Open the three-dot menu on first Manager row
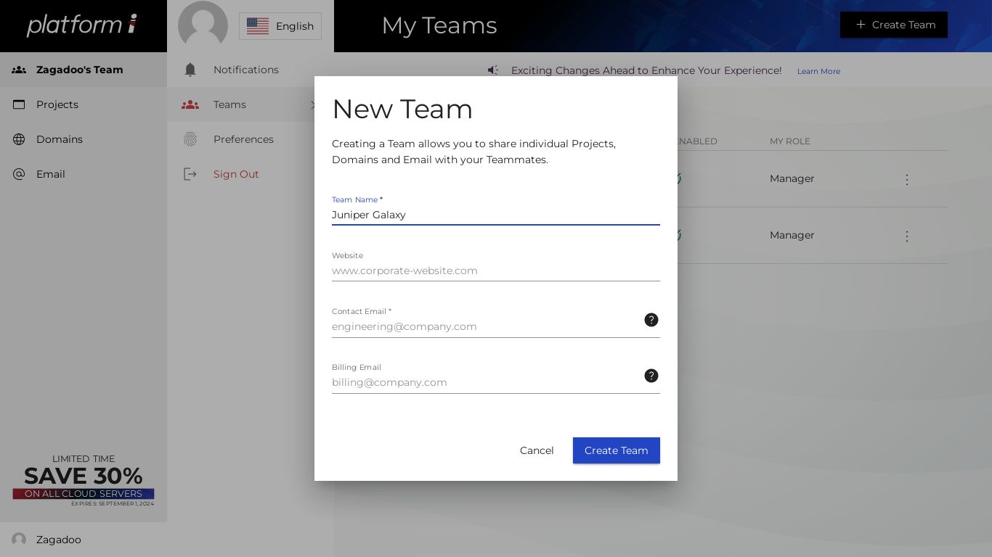This screenshot has height=557, width=992. coord(907,179)
